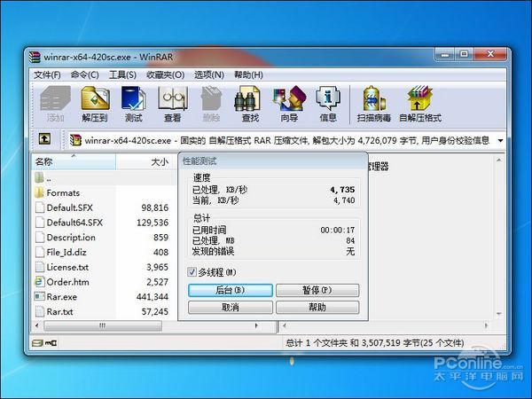
Task: Close the WinRAR window
Action: tap(490, 54)
